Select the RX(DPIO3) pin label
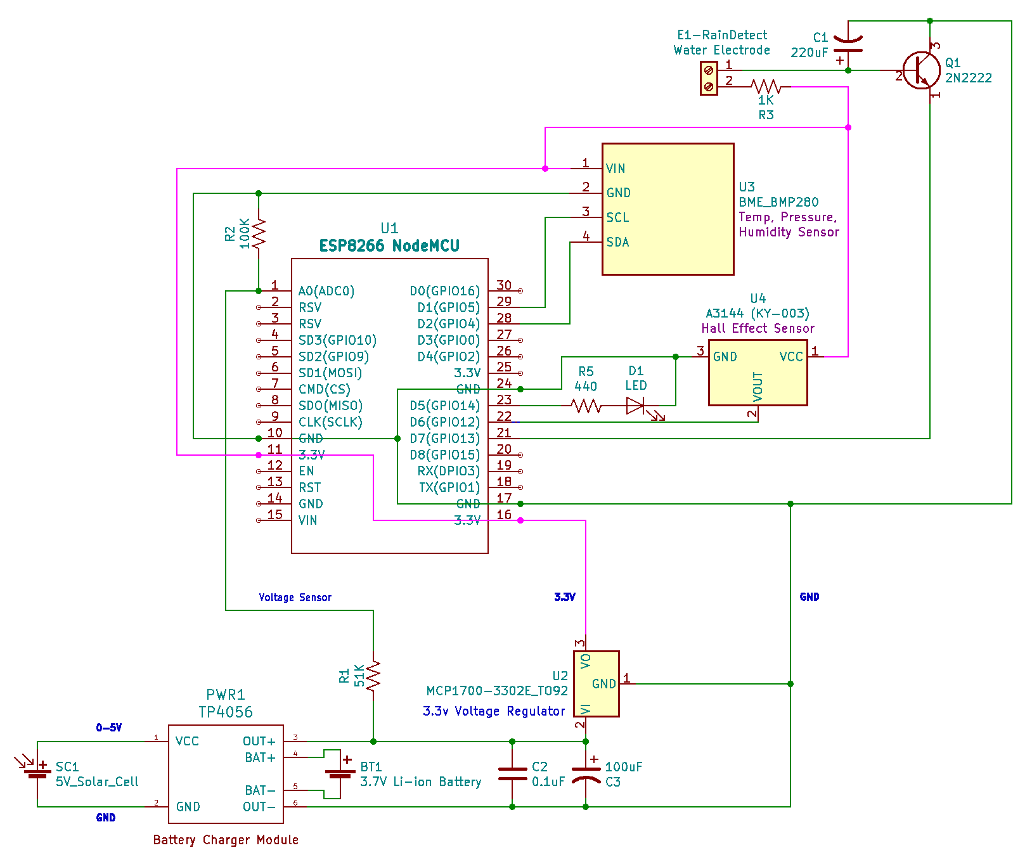This screenshot has height=862, width=1032. click(449, 471)
